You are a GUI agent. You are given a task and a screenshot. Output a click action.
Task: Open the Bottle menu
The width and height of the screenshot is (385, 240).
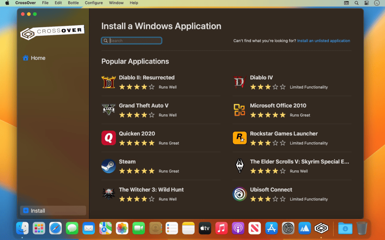73,3
